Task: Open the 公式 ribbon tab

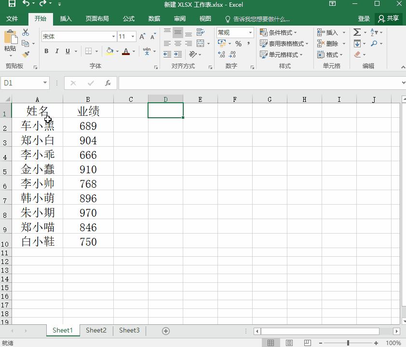Action: 128,19
